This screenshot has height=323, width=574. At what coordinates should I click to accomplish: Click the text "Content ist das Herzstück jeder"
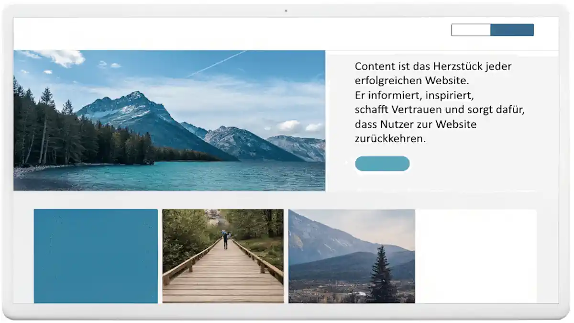click(433, 66)
